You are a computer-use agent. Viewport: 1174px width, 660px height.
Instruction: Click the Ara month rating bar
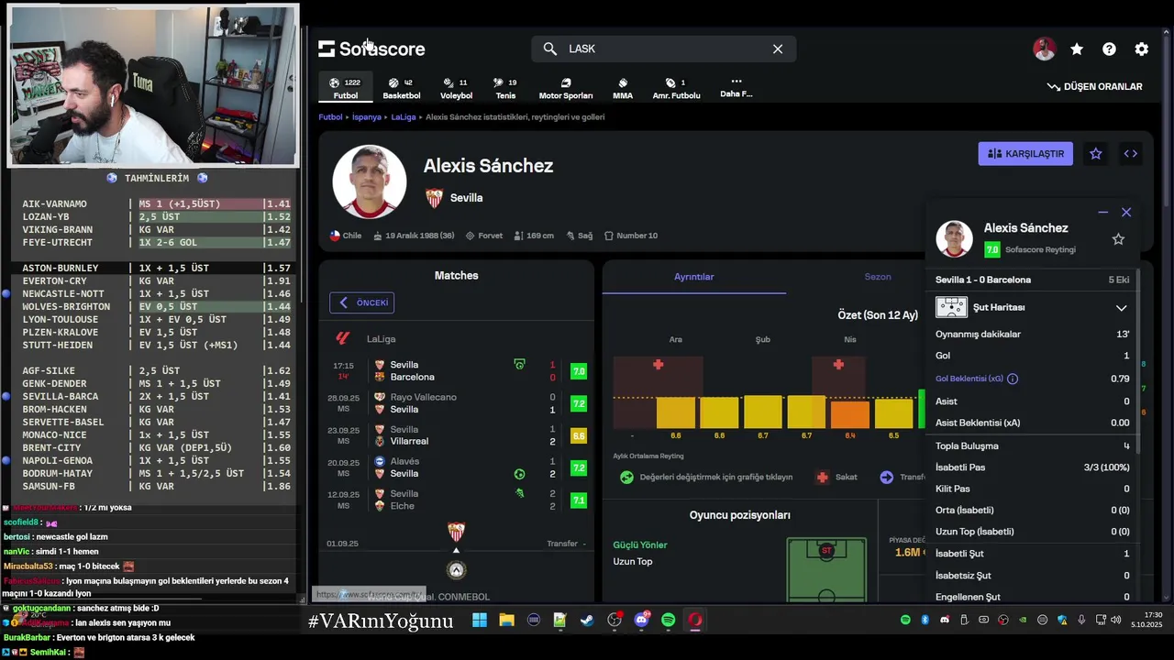[x=676, y=412]
